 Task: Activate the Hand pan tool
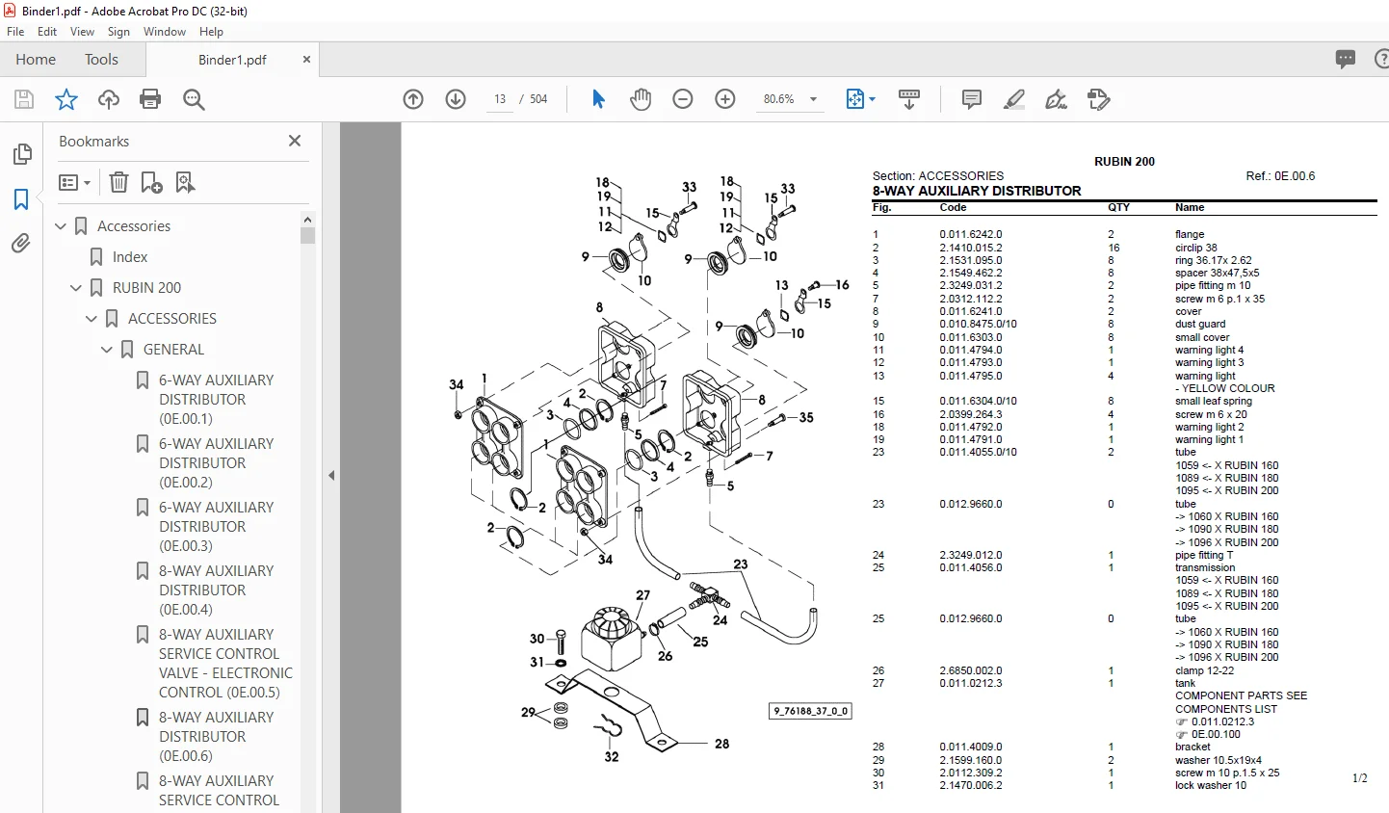pos(641,99)
